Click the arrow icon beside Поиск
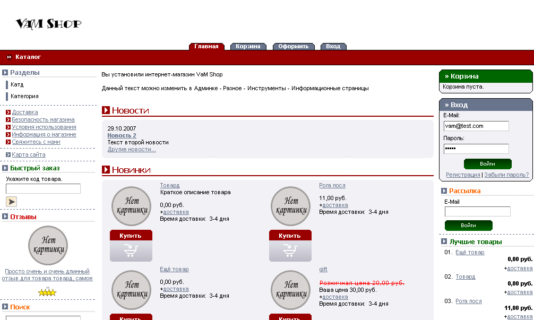Viewport: 534px width, 320px height. 5,307
